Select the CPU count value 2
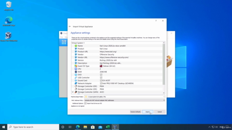The height and width of the screenshot is (130, 232). coord(100,69)
